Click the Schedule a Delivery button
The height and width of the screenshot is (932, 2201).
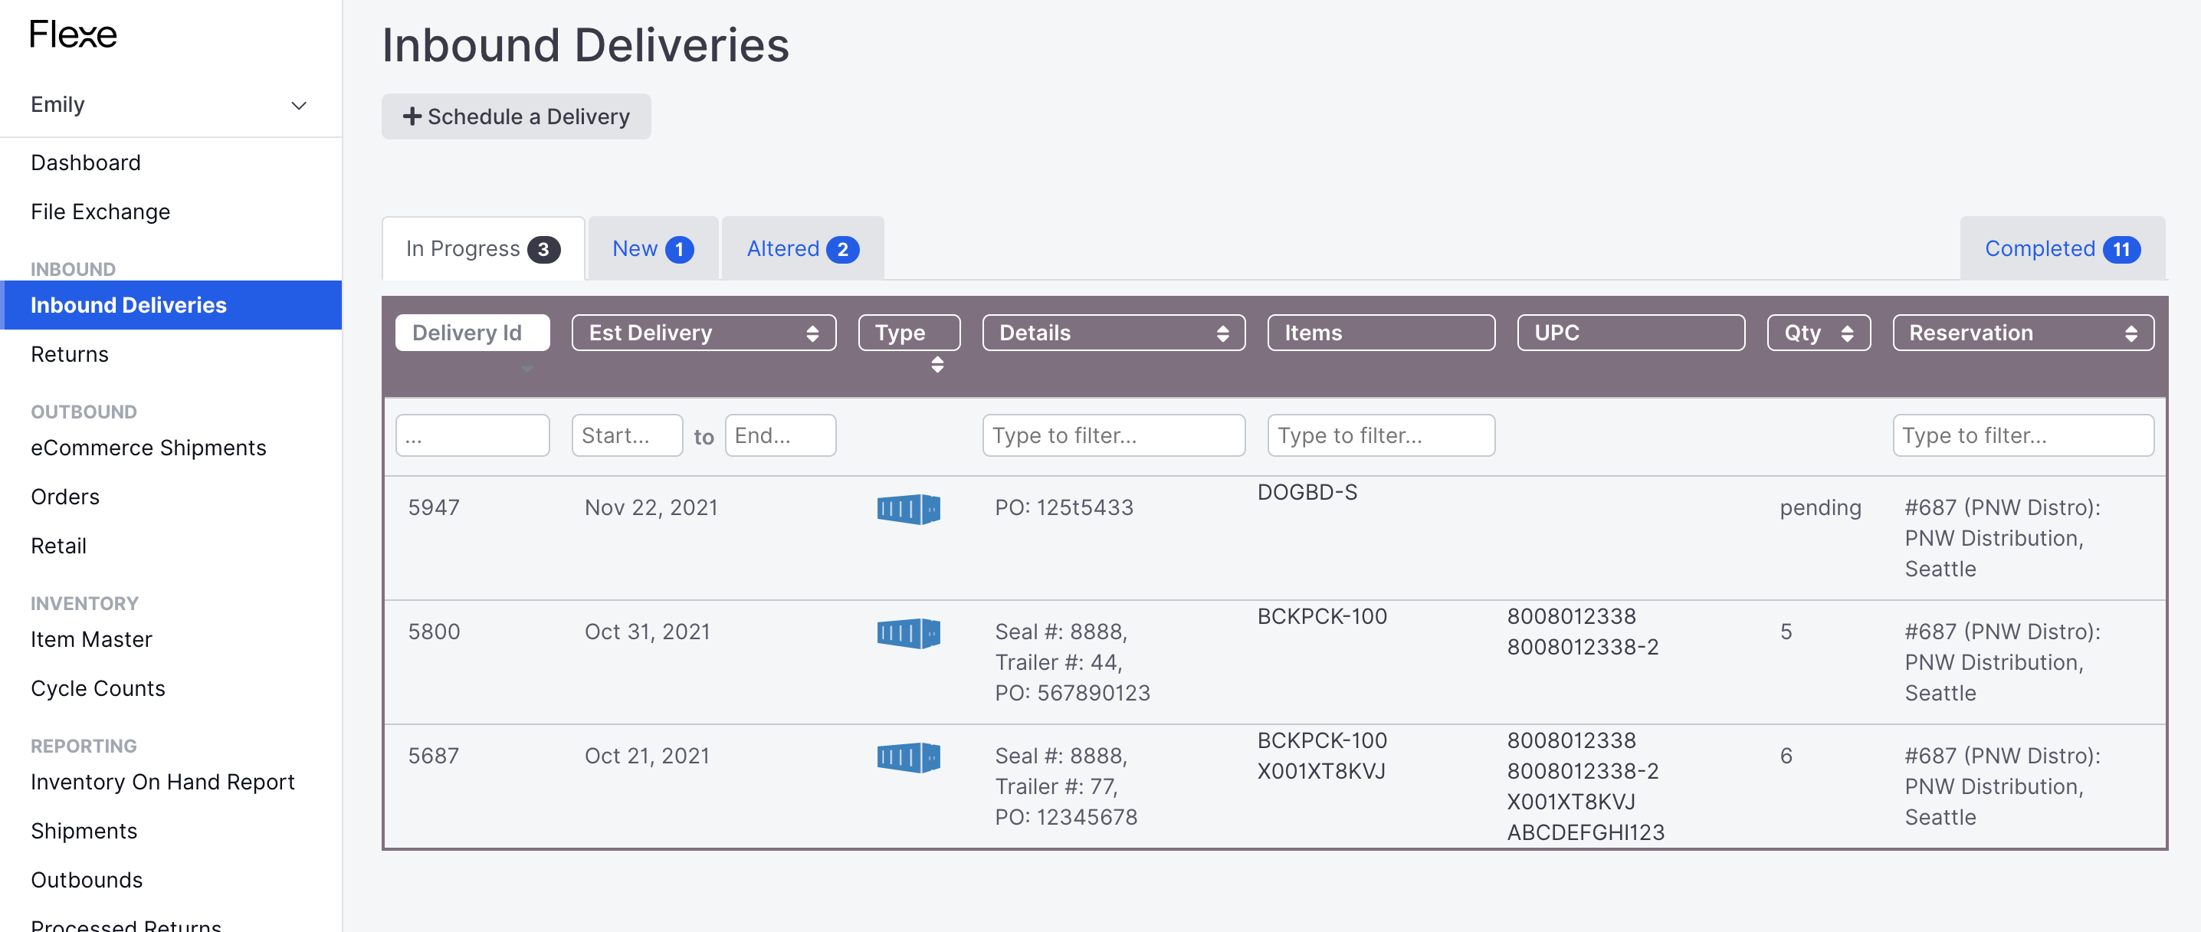click(516, 115)
